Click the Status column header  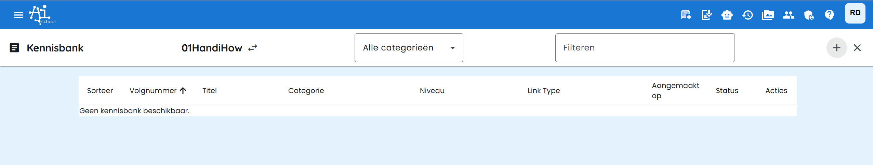point(727,91)
